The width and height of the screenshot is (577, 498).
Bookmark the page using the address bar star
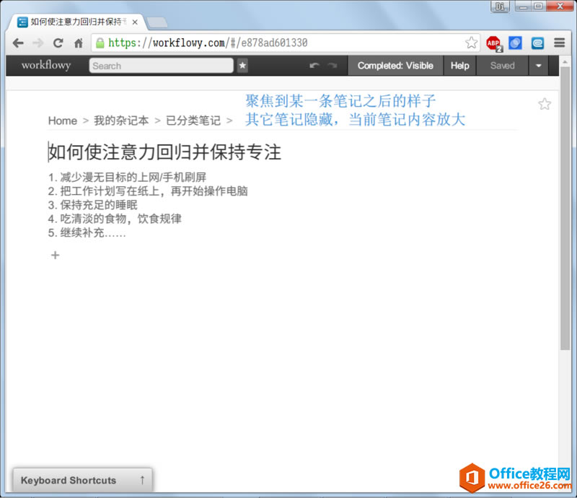click(471, 43)
